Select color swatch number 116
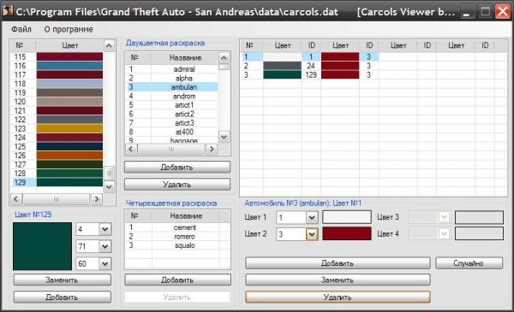Viewport: 514px width, 312px height. (69, 66)
